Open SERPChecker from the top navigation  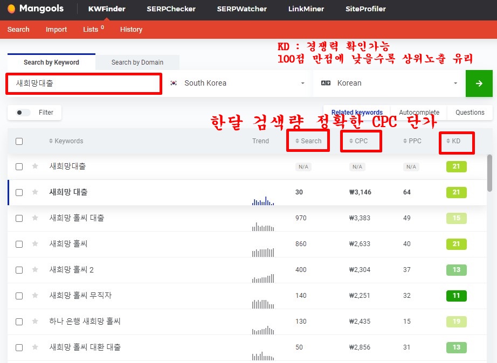(171, 9)
